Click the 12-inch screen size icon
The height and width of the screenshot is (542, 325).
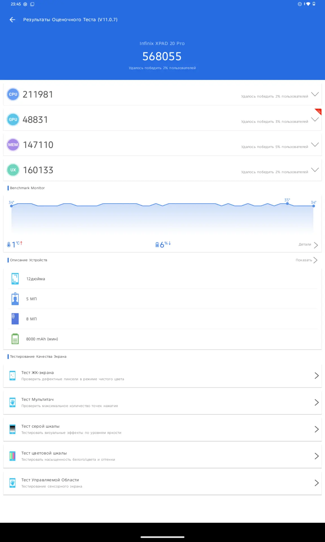coord(15,279)
